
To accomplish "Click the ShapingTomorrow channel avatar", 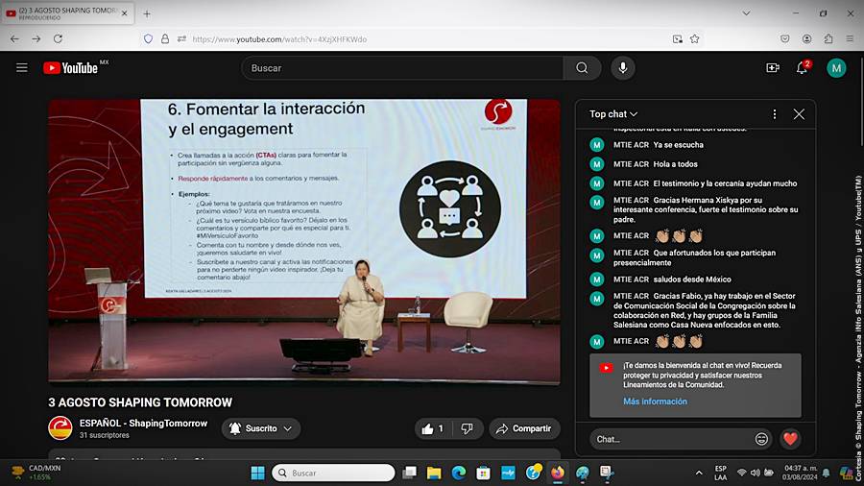I will 60,428.
